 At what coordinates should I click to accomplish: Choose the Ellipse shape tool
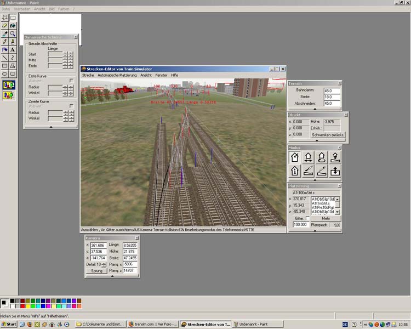[x=5, y=73]
